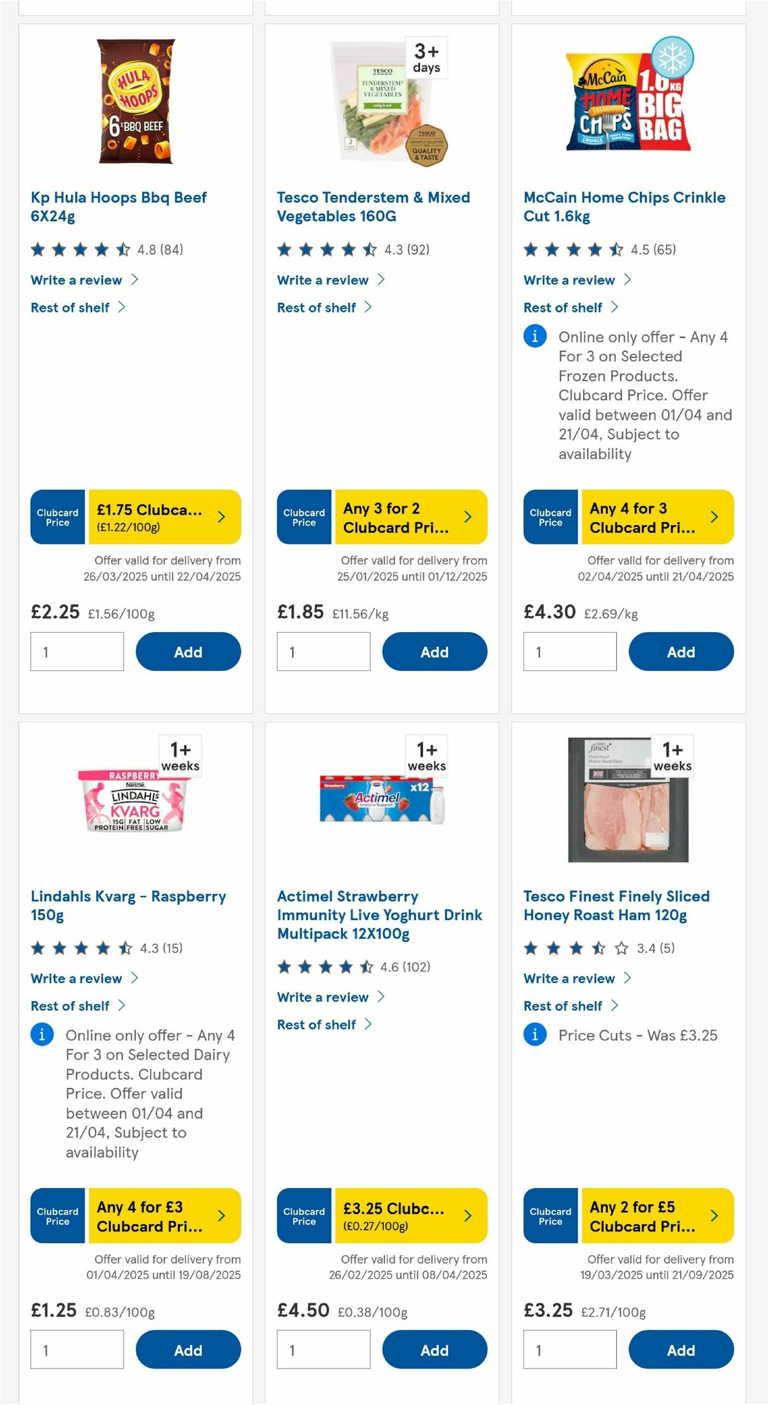The height and width of the screenshot is (1405, 768).
Task: Click Write a review for McCain Home Chips
Action: 568,280
